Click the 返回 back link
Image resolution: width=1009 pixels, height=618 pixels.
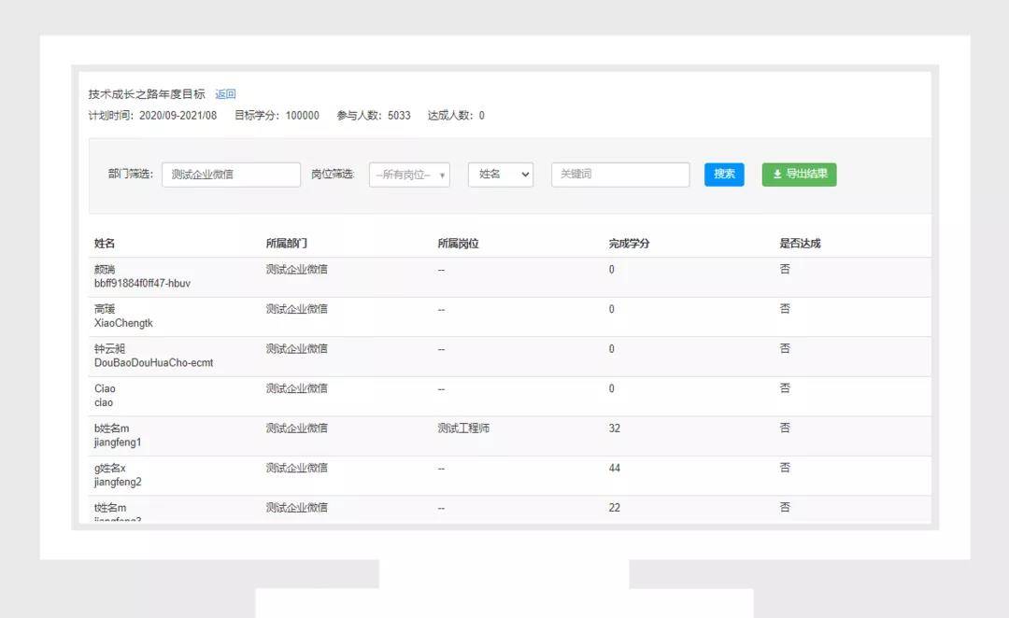click(225, 93)
